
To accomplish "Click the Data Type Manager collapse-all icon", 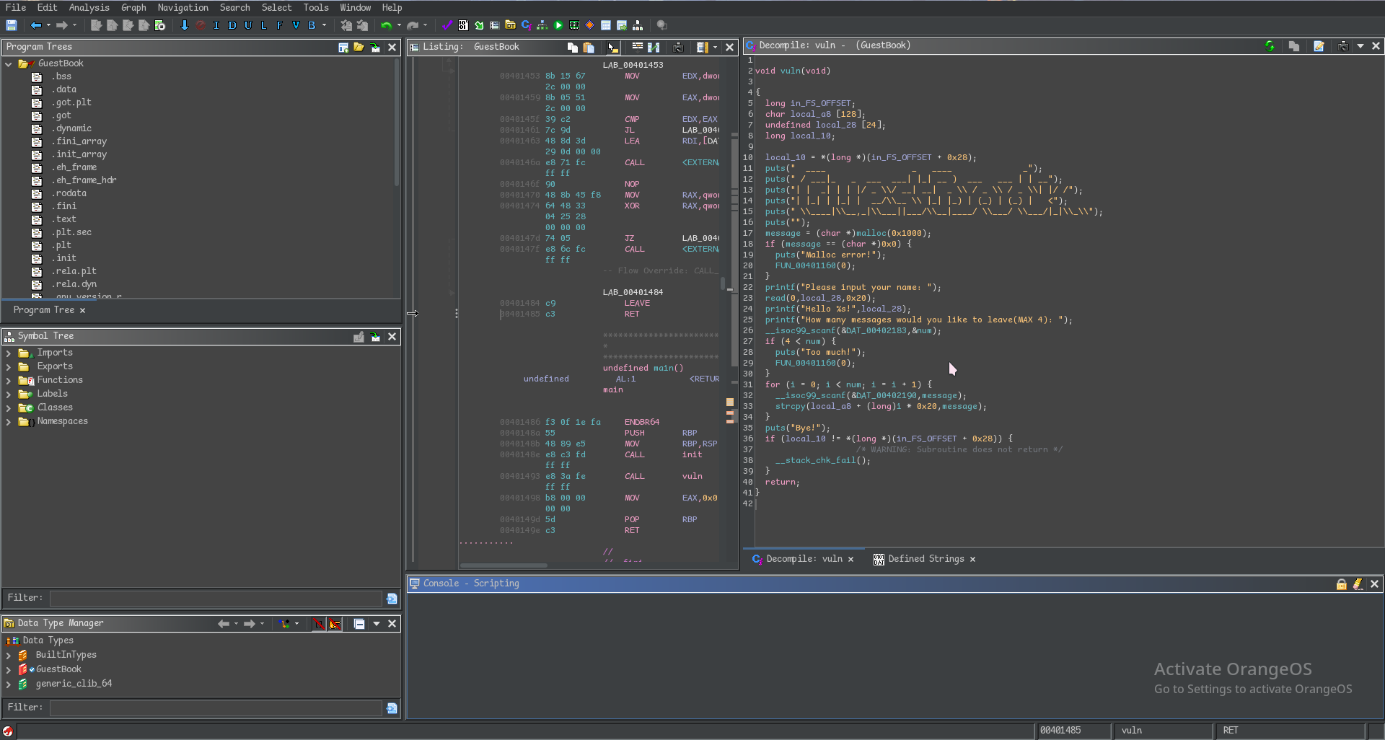I will point(359,624).
